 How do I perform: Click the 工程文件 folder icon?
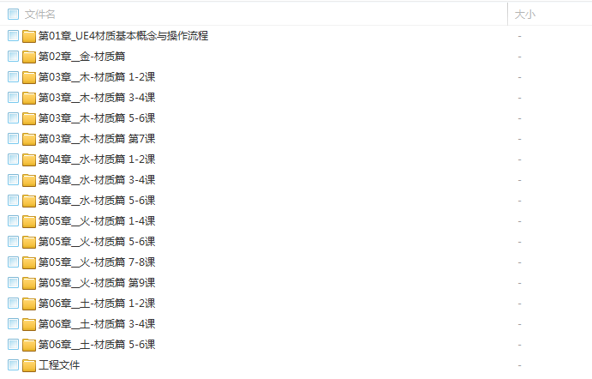(29, 365)
